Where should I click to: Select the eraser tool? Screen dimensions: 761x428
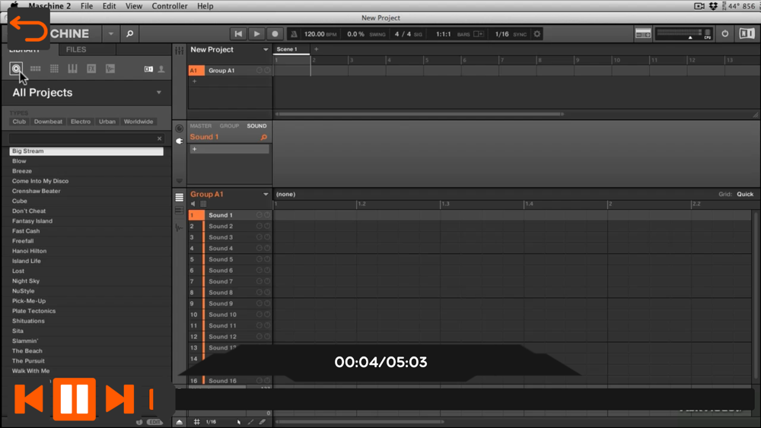[x=263, y=422]
